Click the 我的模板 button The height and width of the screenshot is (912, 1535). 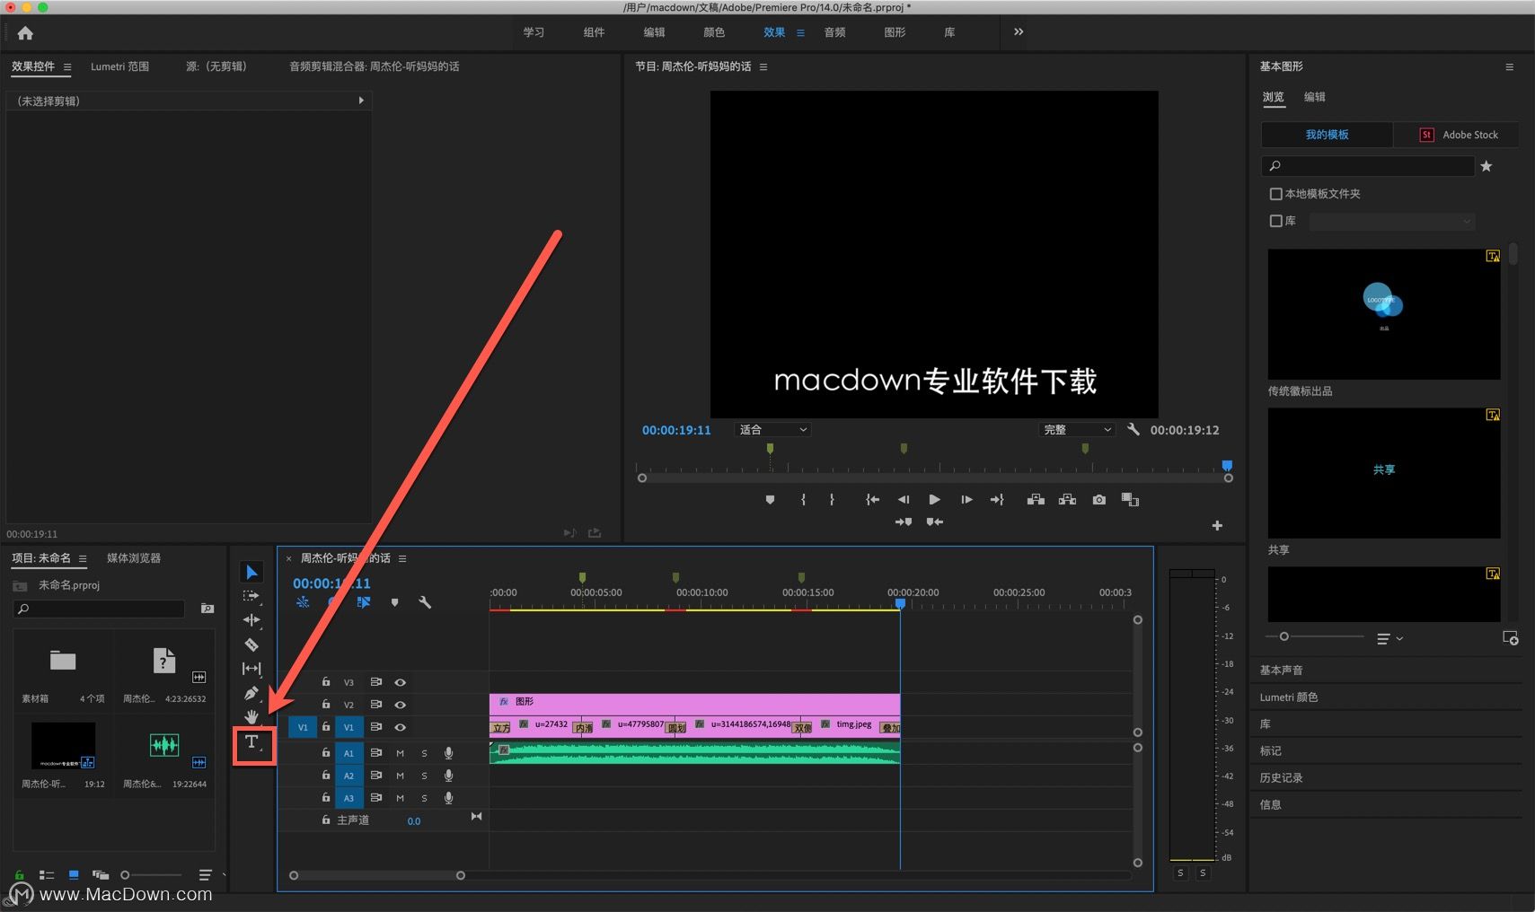tap(1328, 135)
